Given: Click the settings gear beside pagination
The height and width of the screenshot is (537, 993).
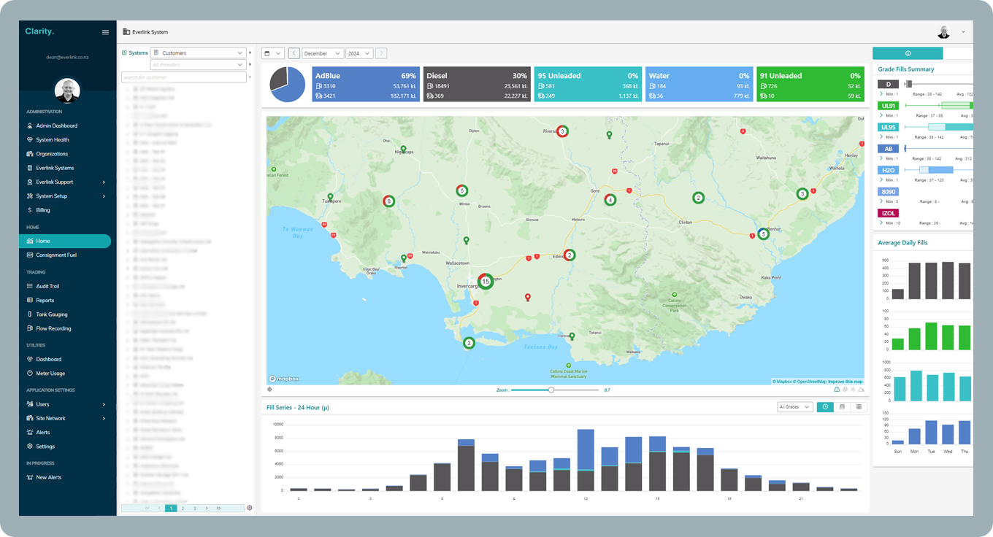Looking at the screenshot, I should coord(250,508).
